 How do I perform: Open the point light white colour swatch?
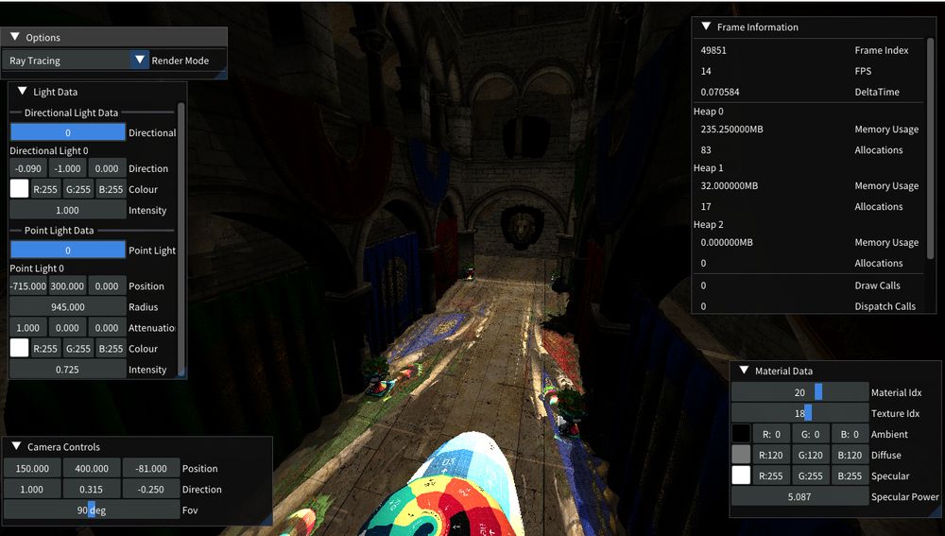19,348
